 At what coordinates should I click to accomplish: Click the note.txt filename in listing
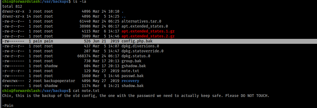(130, 71)
